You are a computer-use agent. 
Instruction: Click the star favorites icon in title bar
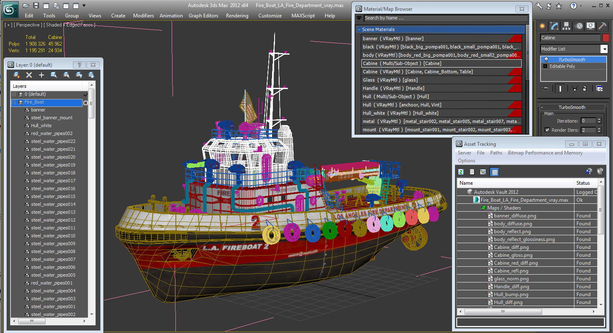click(x=559, y=6)
